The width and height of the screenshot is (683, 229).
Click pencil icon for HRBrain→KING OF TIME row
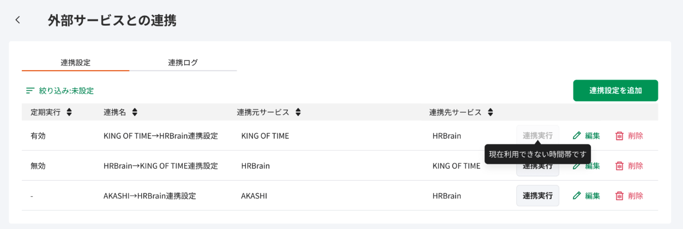pyautogui.click(x=577, y=166)
